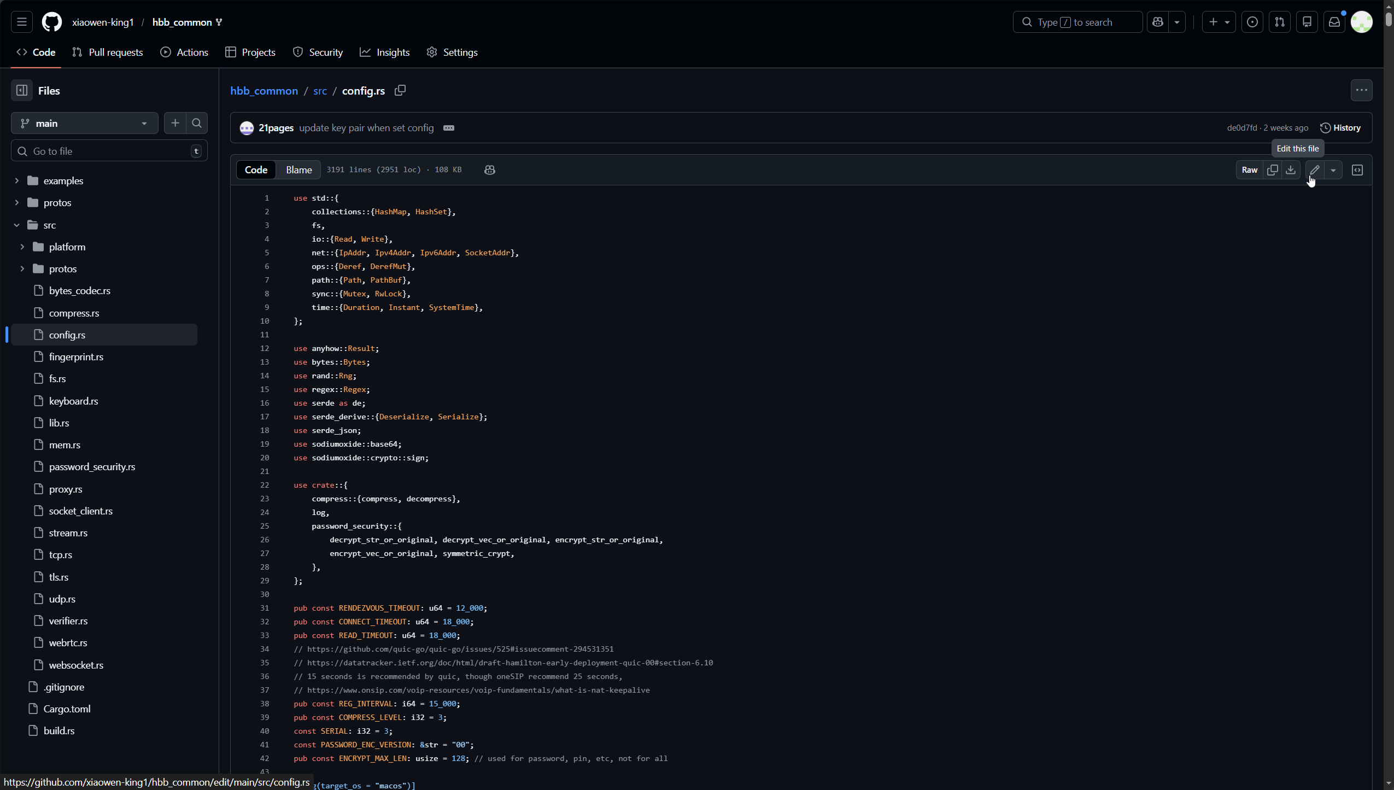Open the Pull requests tab
Viewport: 1394px width, 790px height.
tap(108, 52)
